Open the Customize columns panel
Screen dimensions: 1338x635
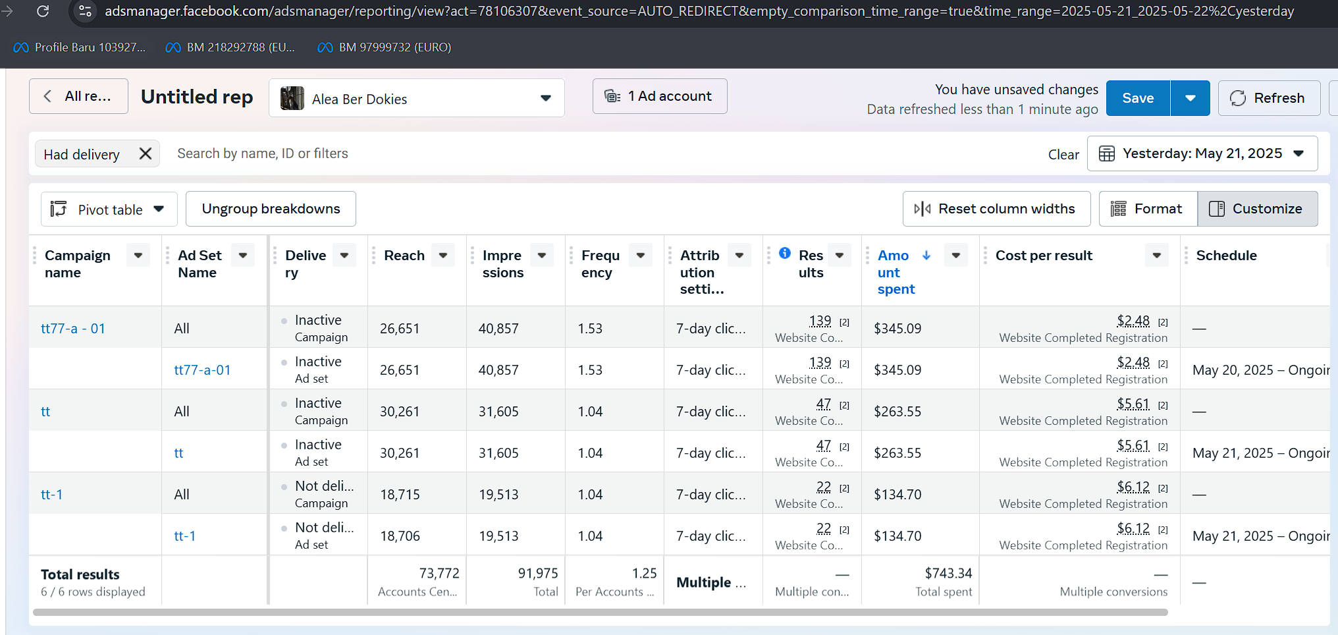(x=1257, y=209)
